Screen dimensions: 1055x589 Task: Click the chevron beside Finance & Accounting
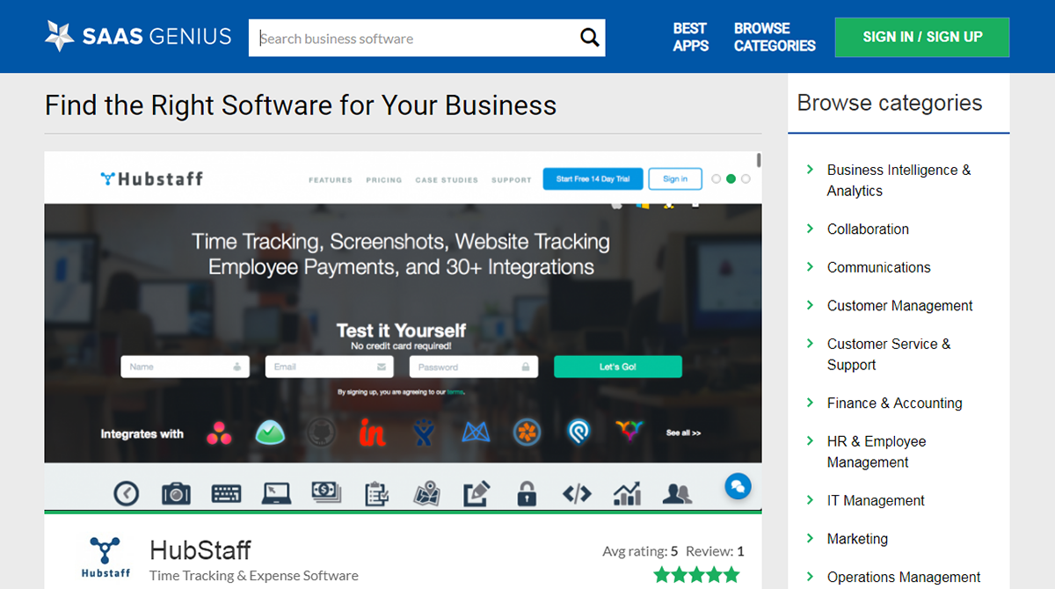point(811,403)
